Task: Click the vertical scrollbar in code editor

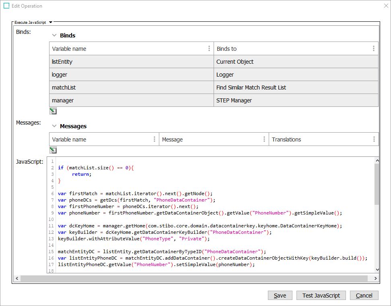Action: 377,184
